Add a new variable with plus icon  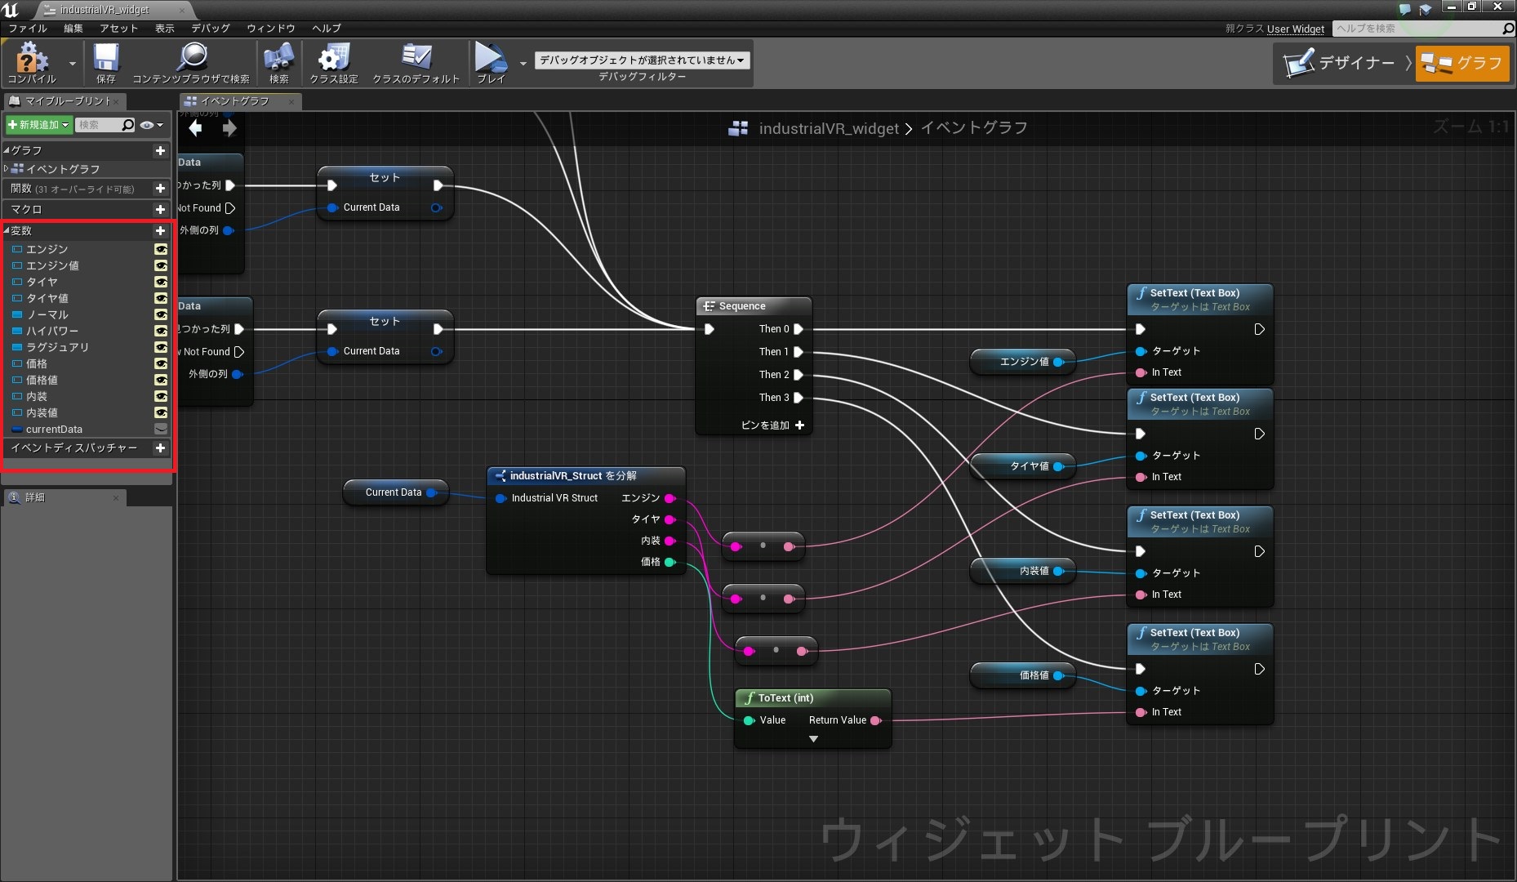point(160,230)
